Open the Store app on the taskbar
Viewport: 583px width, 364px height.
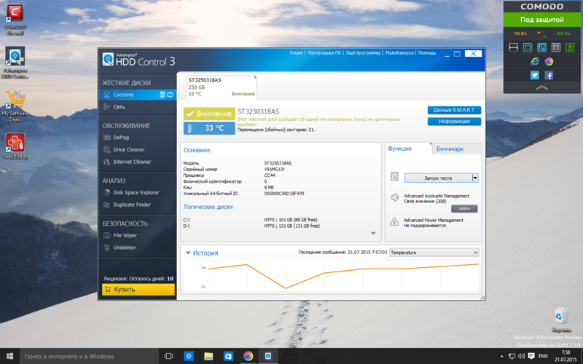pos(228,356)
